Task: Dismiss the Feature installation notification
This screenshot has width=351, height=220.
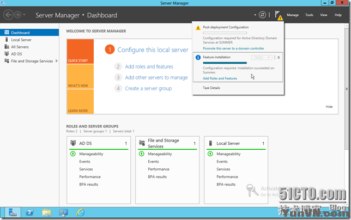Action: click(x=279, y=58)
